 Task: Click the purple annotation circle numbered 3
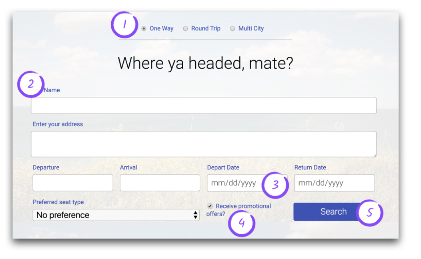(x=275, y=185)
